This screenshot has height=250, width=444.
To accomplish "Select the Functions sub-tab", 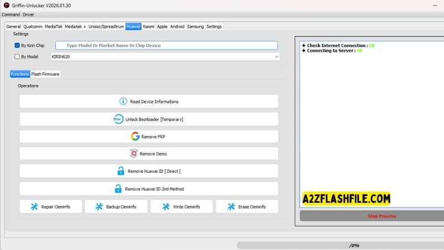I will point(20,74).
